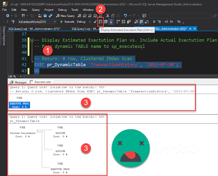
Task: Switch to the Messages results tab
Action: 18,82
